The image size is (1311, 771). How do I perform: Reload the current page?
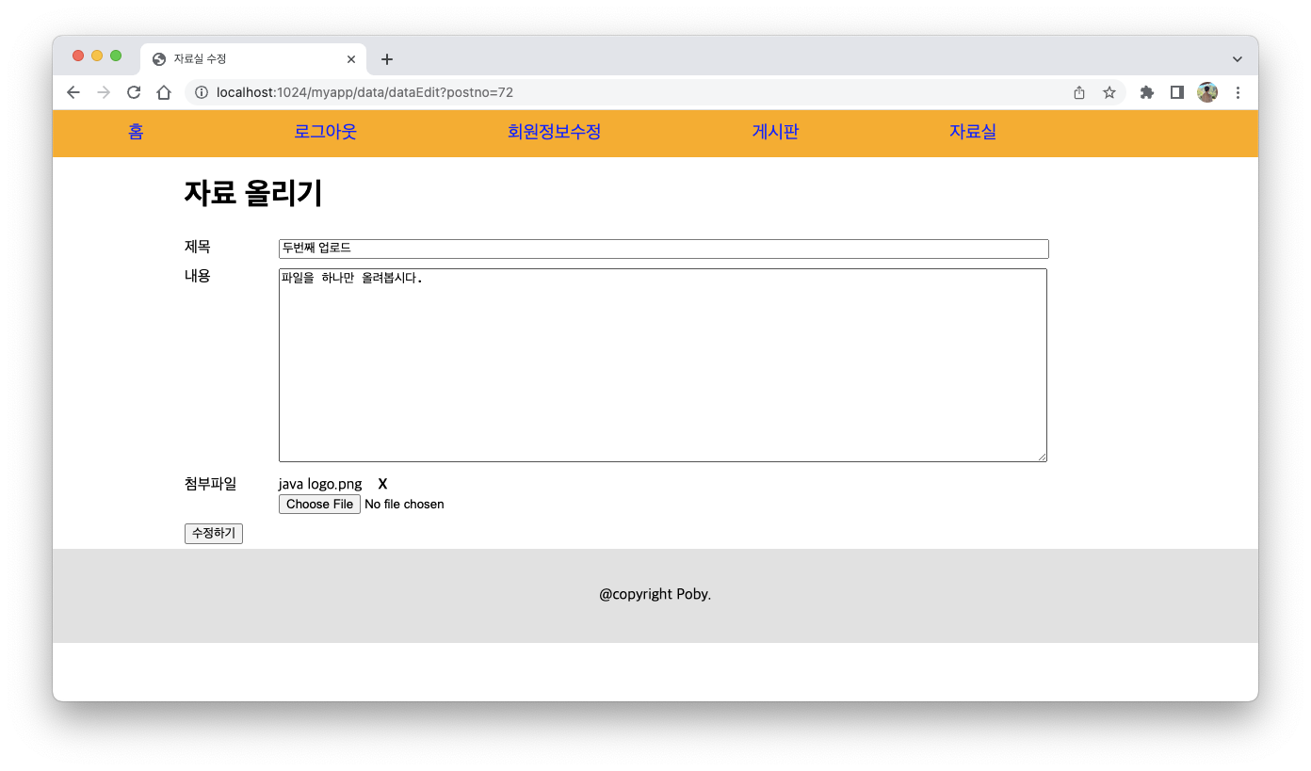click(x=134, y=92)
